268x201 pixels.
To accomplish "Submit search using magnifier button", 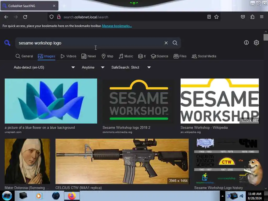I will 175,43.
